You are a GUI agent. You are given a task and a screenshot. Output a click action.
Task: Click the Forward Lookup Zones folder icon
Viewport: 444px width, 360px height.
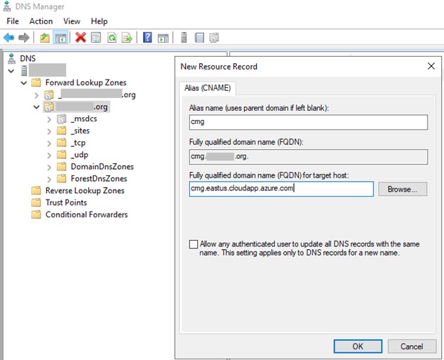pyautogui.click(x=36, y=82)
